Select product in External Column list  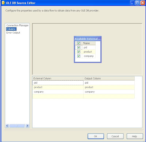click(x=58, y=87)
